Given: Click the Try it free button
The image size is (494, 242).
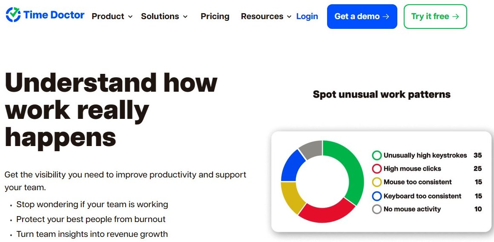Looking at the screenshot, I should [x=435, y=16].
